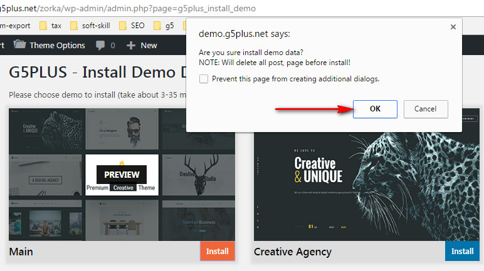Click the 'G5PLUS - Install Demo' heading
The height and width of the screenshot is (271, 484).
point(98,73)
